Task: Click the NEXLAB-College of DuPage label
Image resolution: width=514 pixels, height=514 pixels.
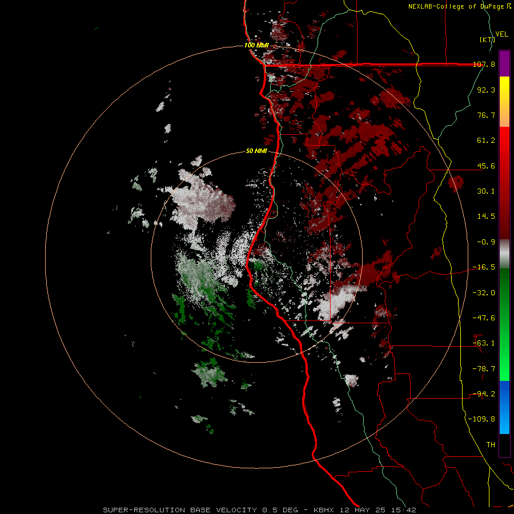Action: tap(459, 6)
